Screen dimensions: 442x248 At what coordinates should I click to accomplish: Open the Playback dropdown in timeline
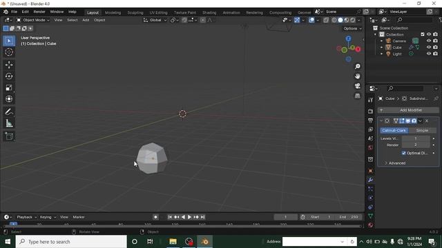26,217
